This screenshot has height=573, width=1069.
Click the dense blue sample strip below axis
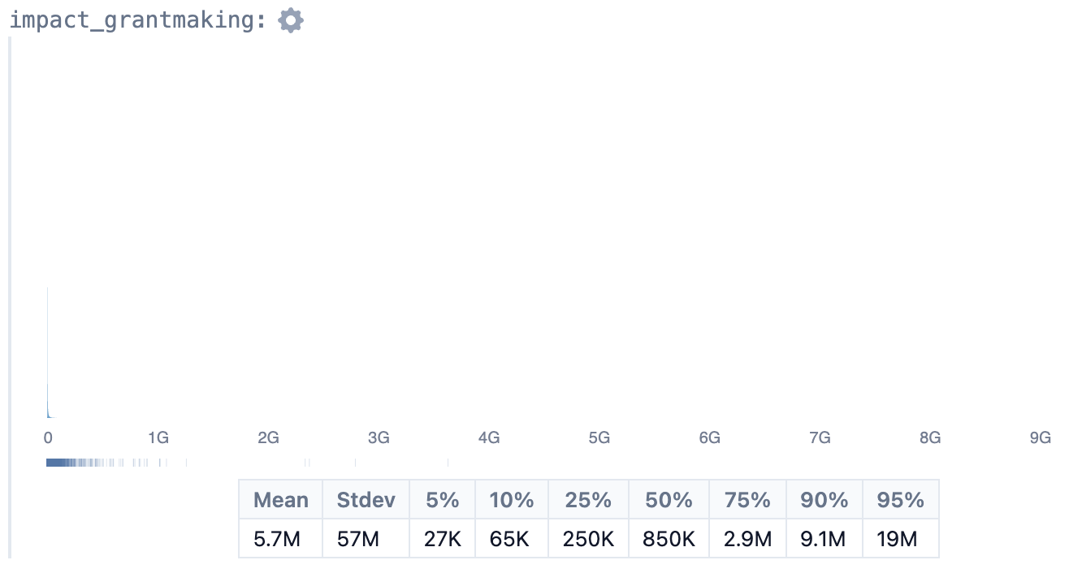pyautogui.click(x=81, y=463)
